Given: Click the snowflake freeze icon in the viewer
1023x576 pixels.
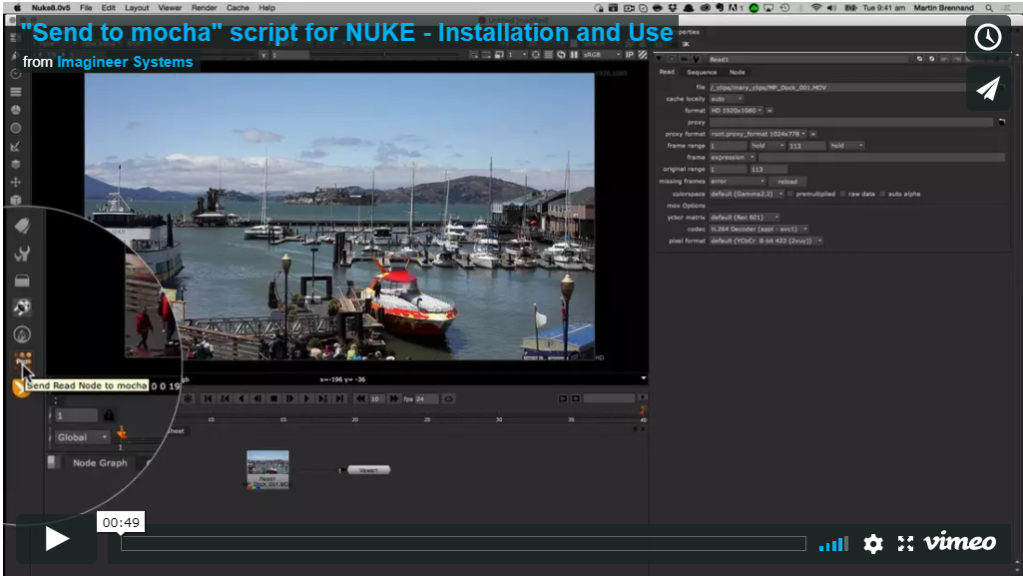Looking at the screenshot, I should [188, 398].
